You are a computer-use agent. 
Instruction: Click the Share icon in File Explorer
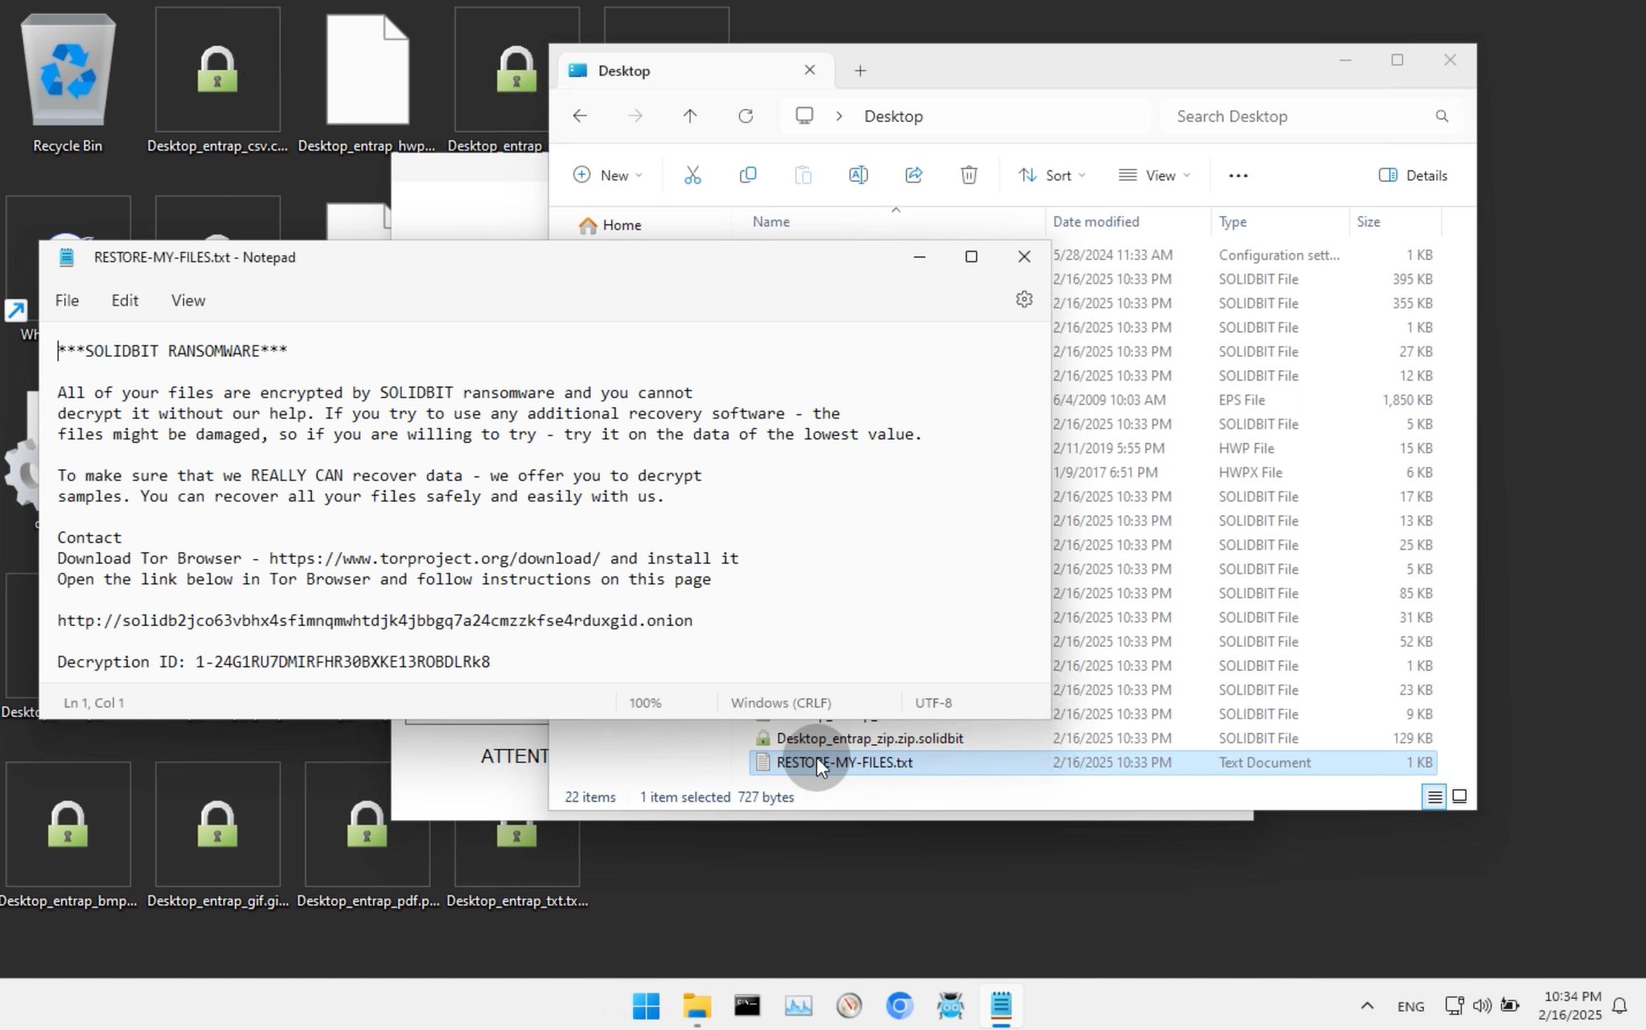click(913, 175)
